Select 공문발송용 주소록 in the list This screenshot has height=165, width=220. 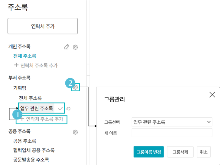(x=31, y=160)
